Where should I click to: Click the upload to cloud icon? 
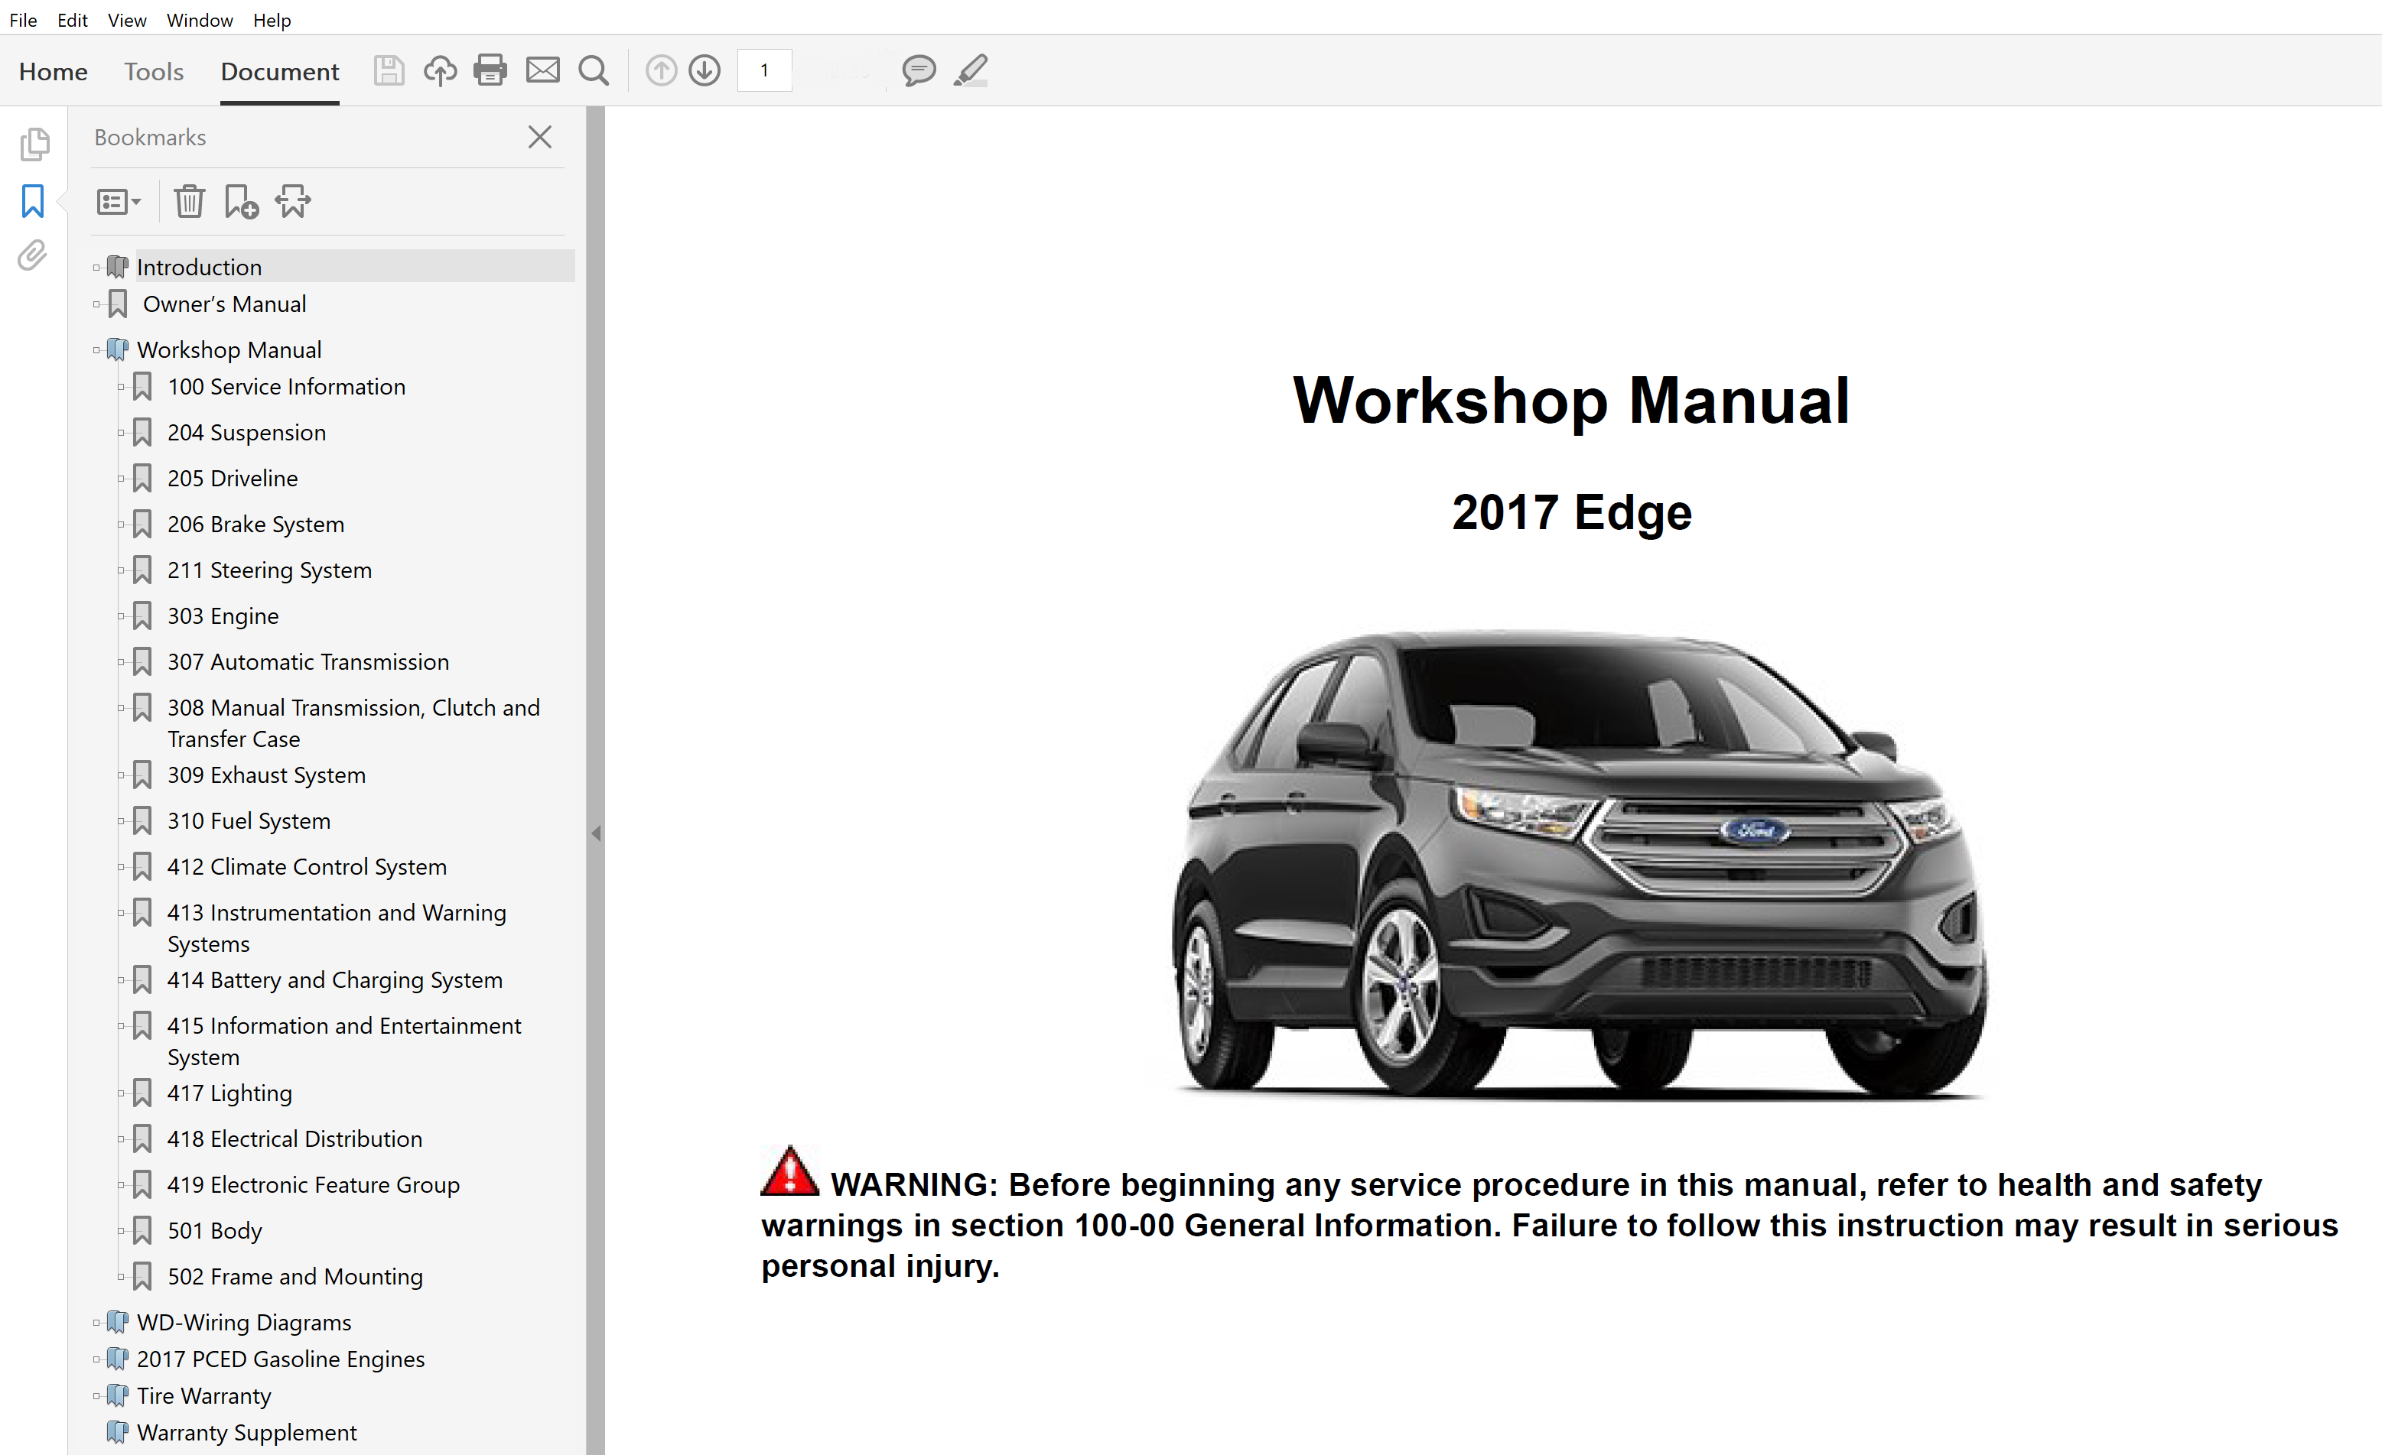coord(440,70)
